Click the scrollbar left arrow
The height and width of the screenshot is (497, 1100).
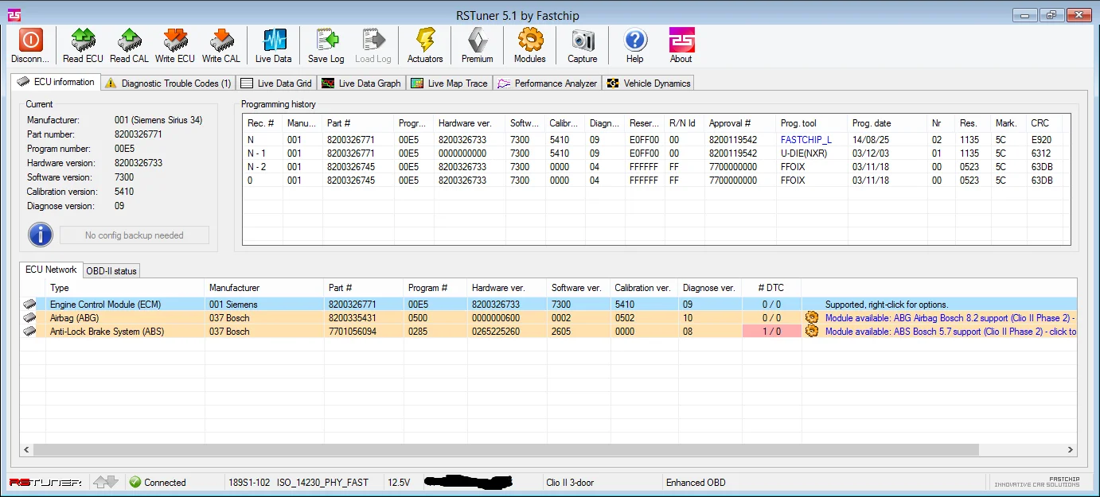(x=27, y=450)
